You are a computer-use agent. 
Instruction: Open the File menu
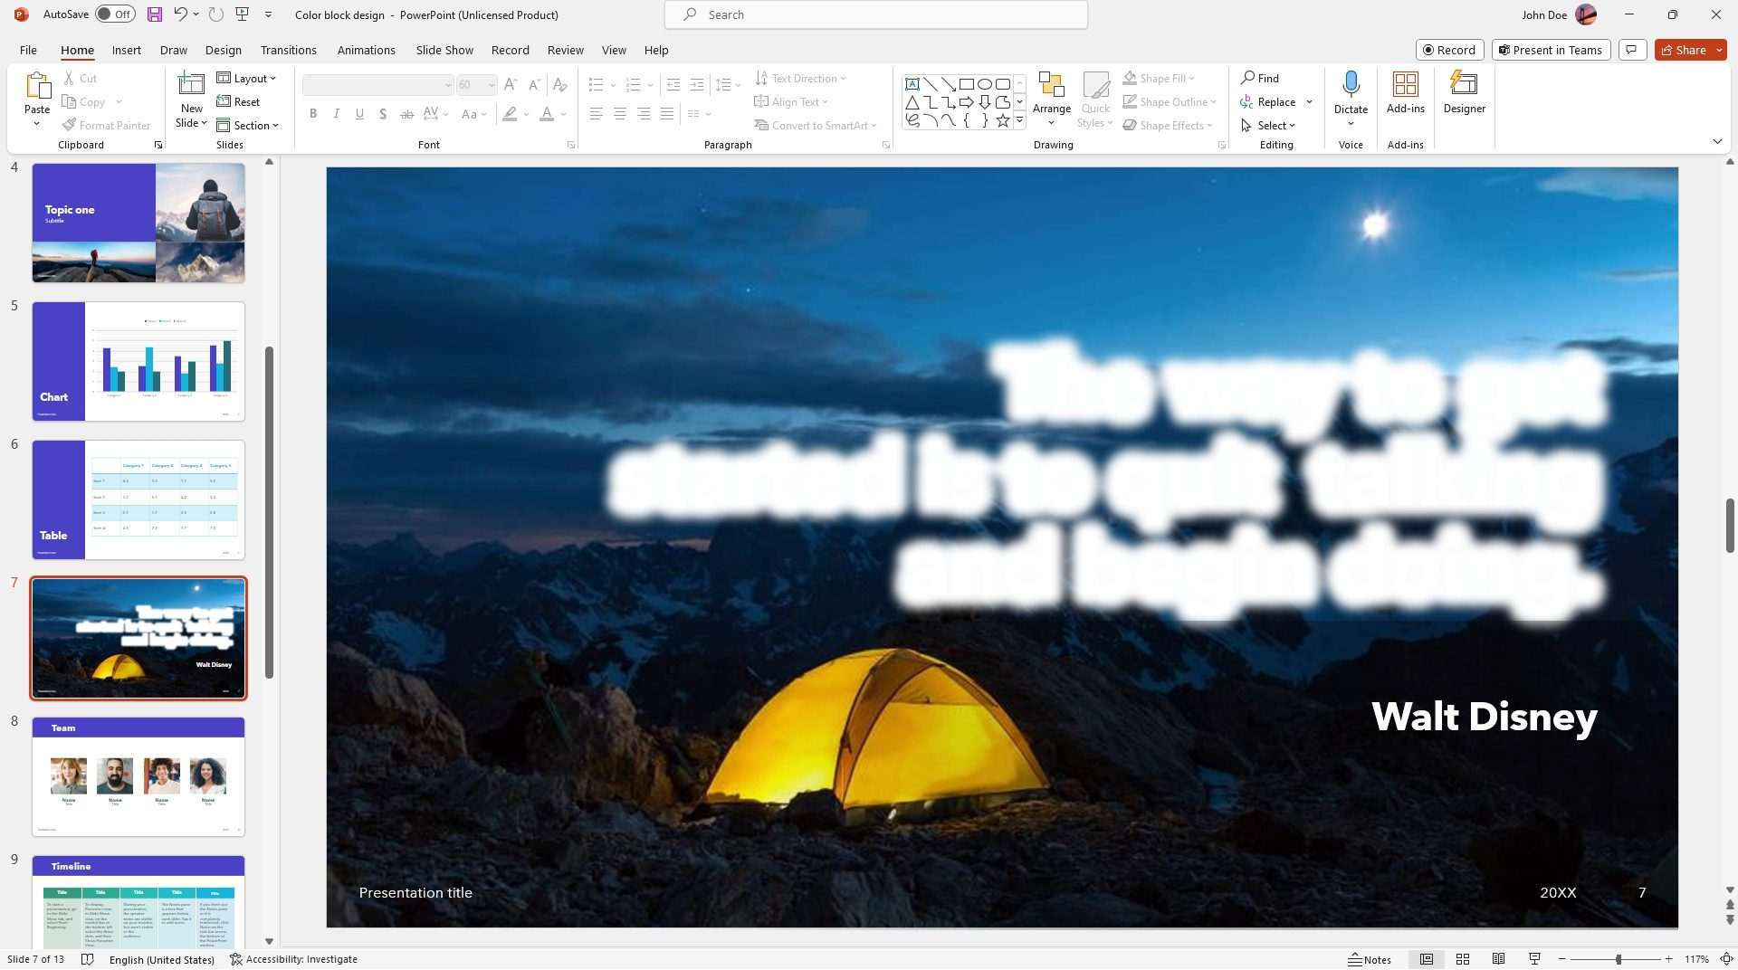[28, 50]
